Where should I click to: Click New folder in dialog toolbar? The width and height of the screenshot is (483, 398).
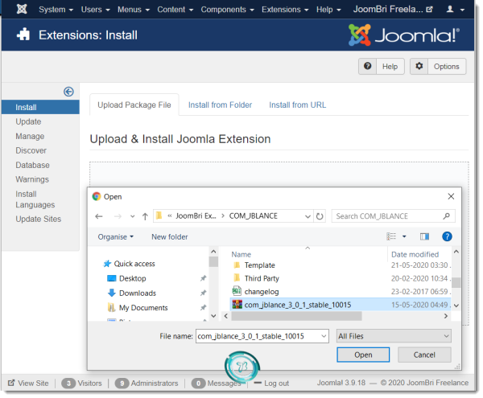click(x=170, y=237)
